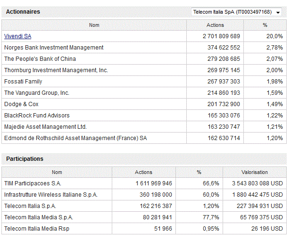The width and height of the screenshot is (291, 241).
Task: Select valuation 227 394 931 USD
Action: pyautogui.click(x=260, y=206)
